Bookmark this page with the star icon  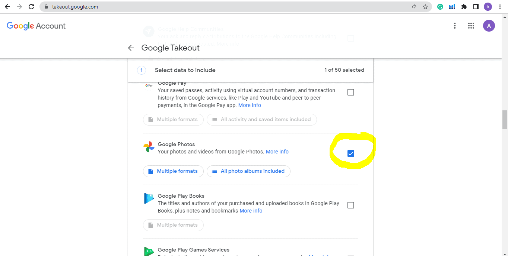(x=425, y=7)
